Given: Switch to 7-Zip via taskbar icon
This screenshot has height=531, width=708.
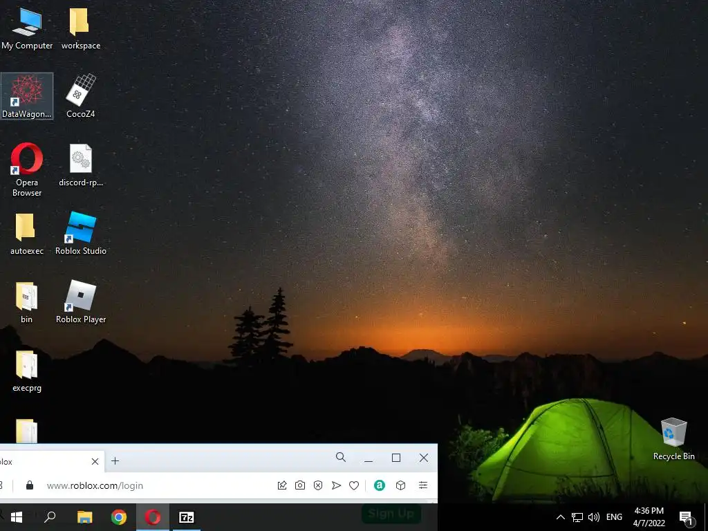Looking at the screenshot, I should tap(187, 517).
